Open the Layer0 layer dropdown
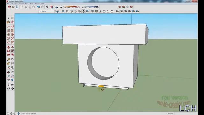This screenshot has width=204, height=115. click(55, 11)
